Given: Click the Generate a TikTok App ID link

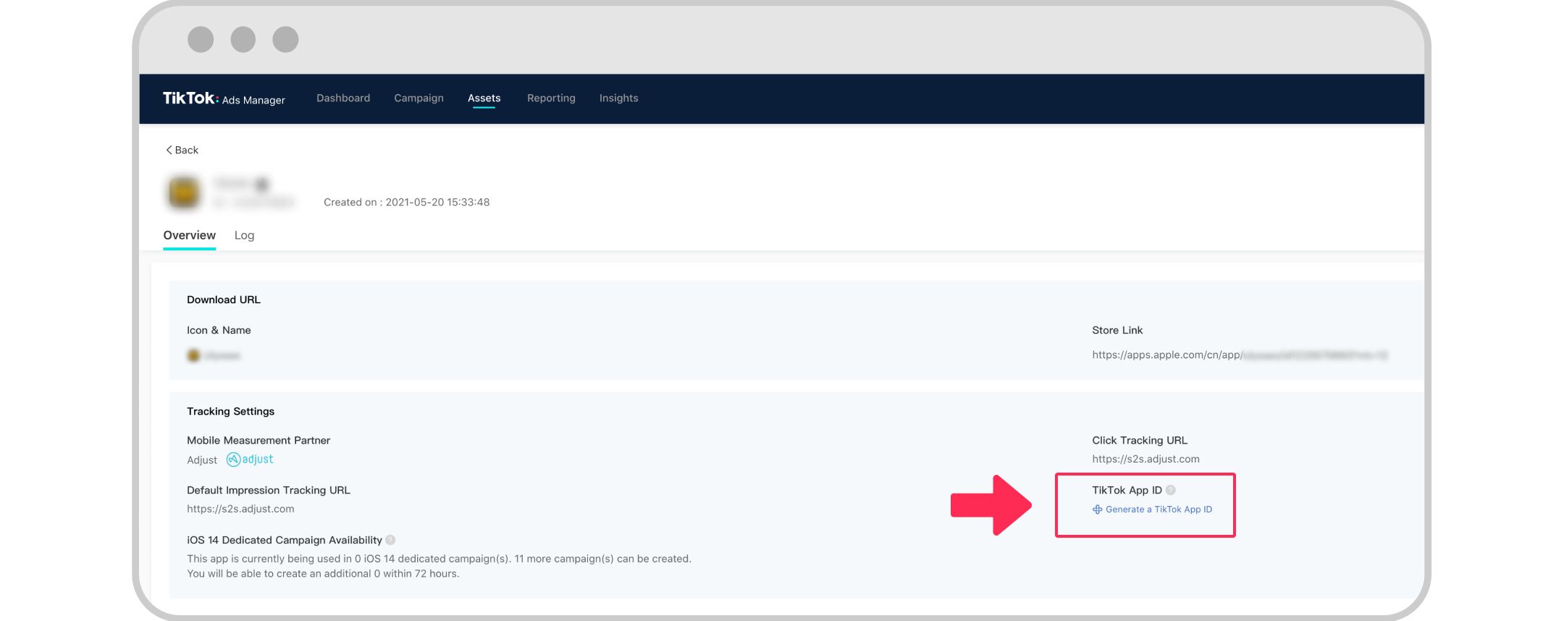Looking at the screenshot, I should pyautogui.click(x=1152, y=510).
